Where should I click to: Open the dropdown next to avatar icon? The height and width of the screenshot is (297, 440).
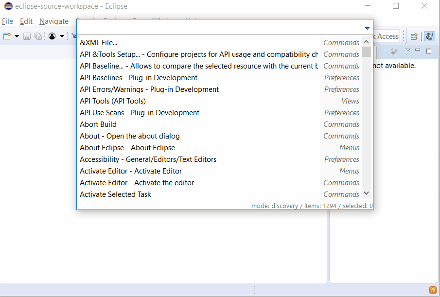point(62,36)
